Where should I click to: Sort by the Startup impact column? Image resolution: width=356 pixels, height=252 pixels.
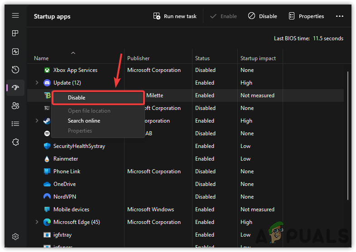coord(258,58)
